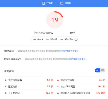
Task: Select the blue compact view toggle
Action: 97,70
